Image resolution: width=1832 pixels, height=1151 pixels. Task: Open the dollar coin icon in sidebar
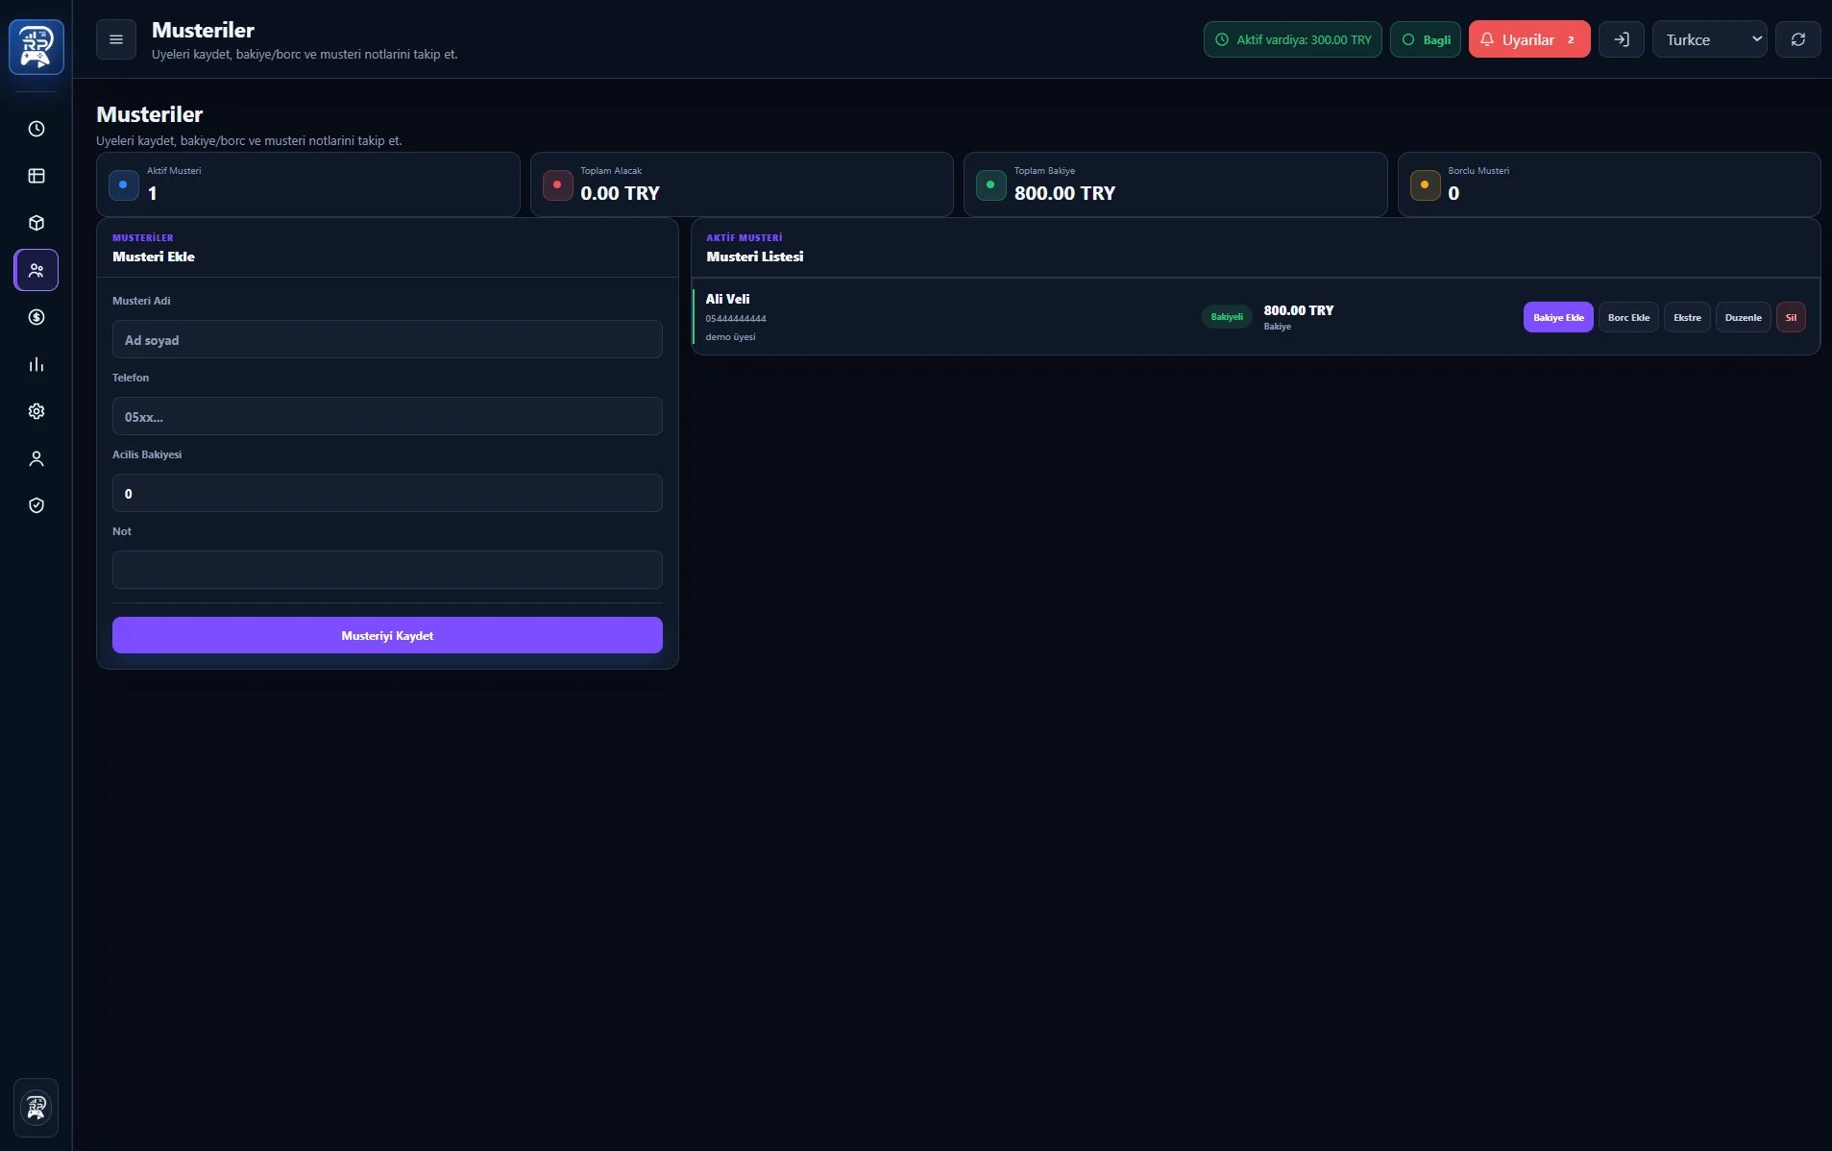point(37,317)
